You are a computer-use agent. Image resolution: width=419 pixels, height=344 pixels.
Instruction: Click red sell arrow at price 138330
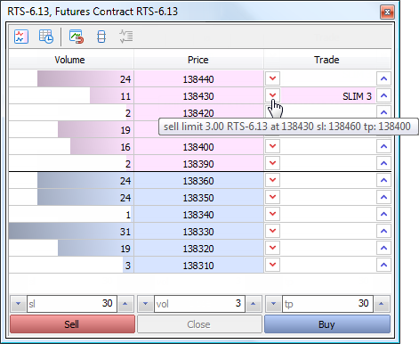tap(272, 231)
